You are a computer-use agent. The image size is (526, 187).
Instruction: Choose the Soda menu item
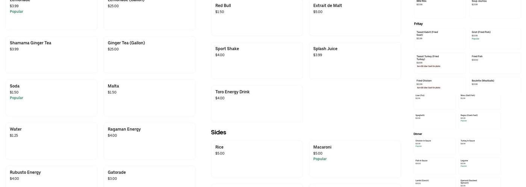[x=51, y=98]
